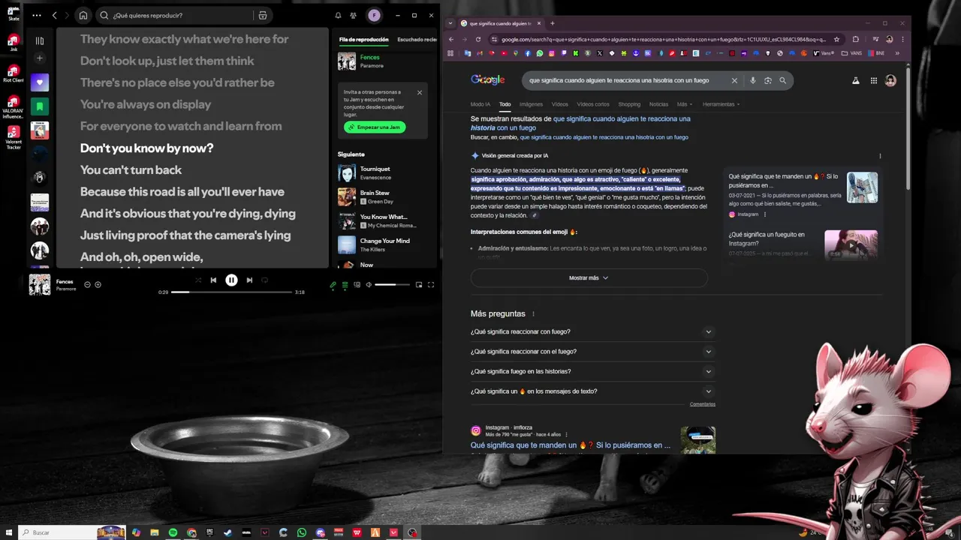
Task: Click Comentarios link under Más preguntas
Action: [703, 404]
